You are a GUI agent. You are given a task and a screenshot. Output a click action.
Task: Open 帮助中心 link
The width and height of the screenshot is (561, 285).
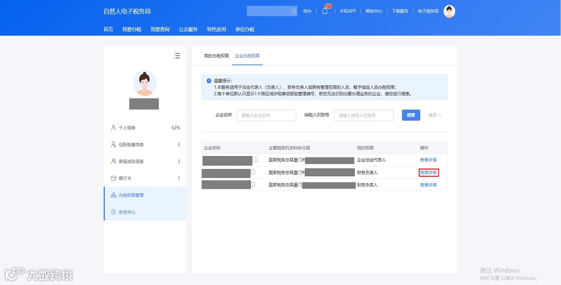coord(374,11)
